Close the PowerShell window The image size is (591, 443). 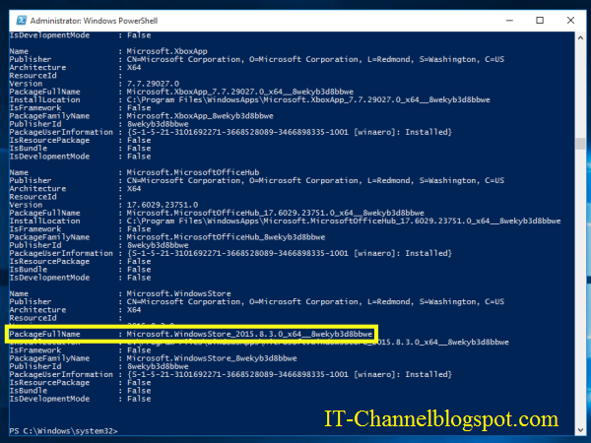coord(570,21)
